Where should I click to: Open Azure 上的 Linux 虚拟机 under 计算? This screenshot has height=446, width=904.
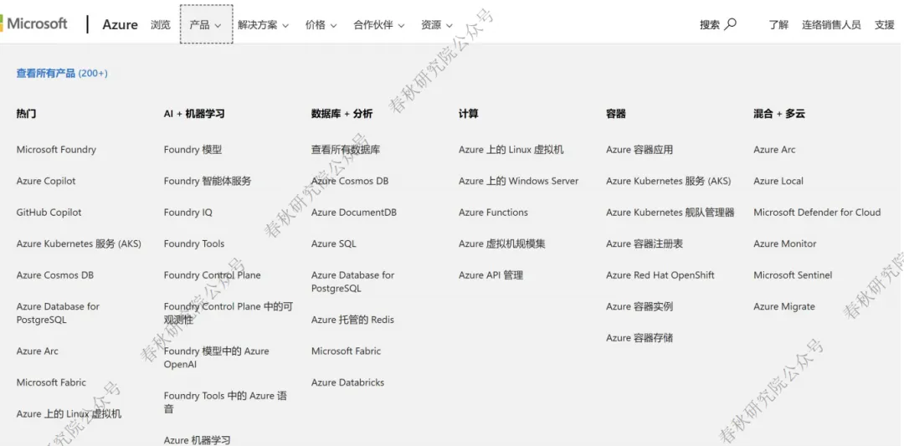[x=511, y=150]
